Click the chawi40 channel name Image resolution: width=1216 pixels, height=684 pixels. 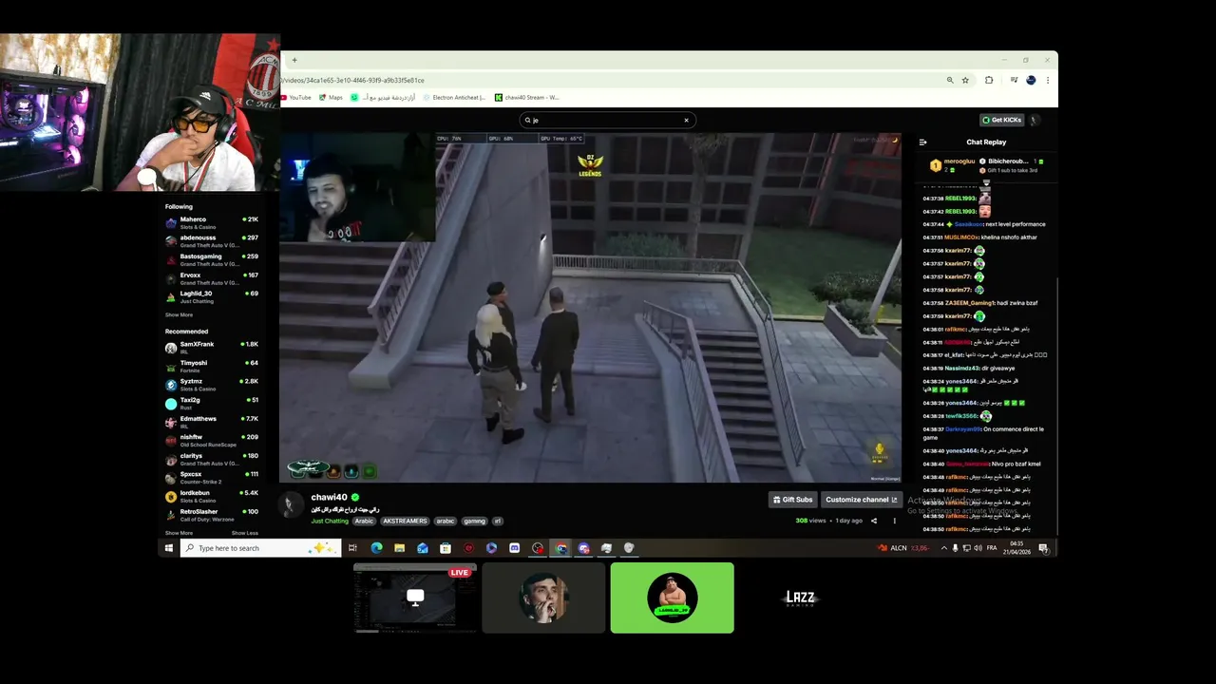tap(329, 498)
